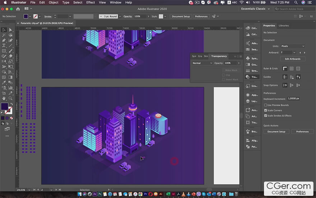Viewport: 316px width, 198px height.
Task: Uncheck Scale Corners option
Action: (x=266, y=110)
